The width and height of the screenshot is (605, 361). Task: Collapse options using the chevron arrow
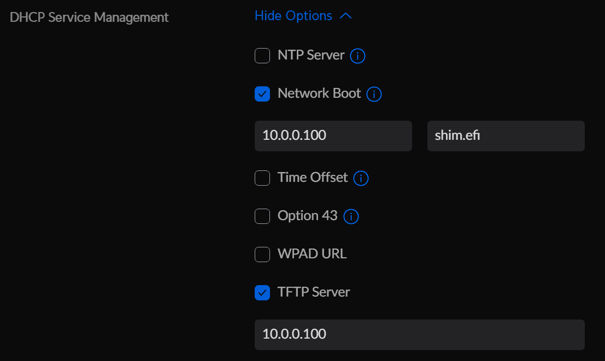tap(345, 16)
